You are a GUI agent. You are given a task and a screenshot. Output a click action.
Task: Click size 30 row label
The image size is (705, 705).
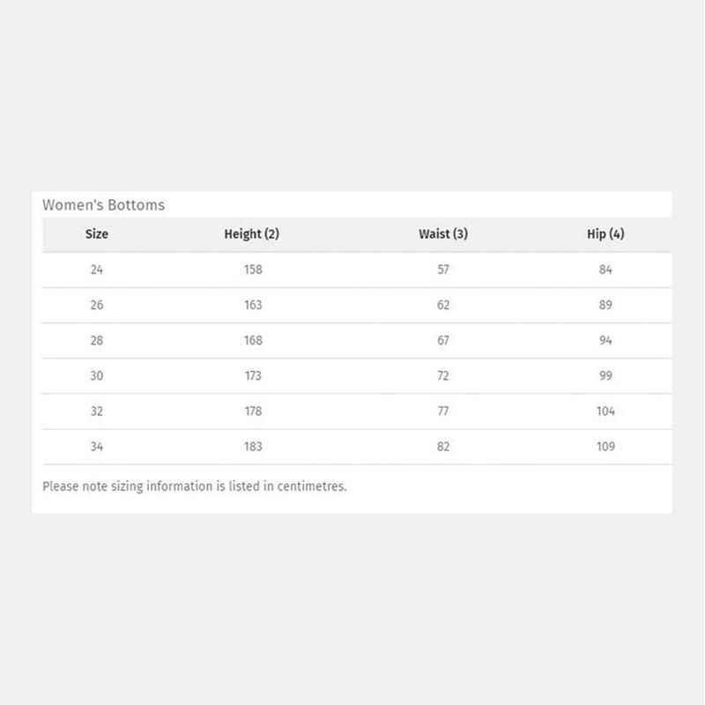(97, 375)
